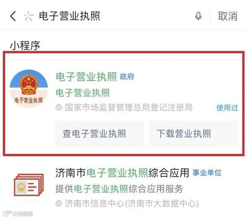The image size is (247, 219).
Task: Open 电子营业执照 national emblem logo
Action: [x=28, y=88]
